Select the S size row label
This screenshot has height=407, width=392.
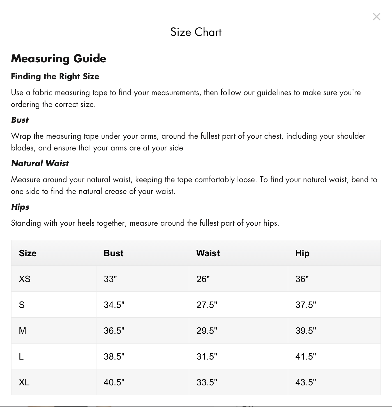pos(22,305)
